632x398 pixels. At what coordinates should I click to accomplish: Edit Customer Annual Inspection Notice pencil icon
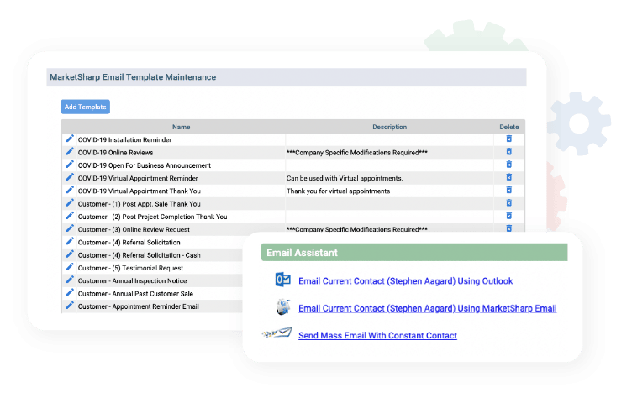point(70,280)
